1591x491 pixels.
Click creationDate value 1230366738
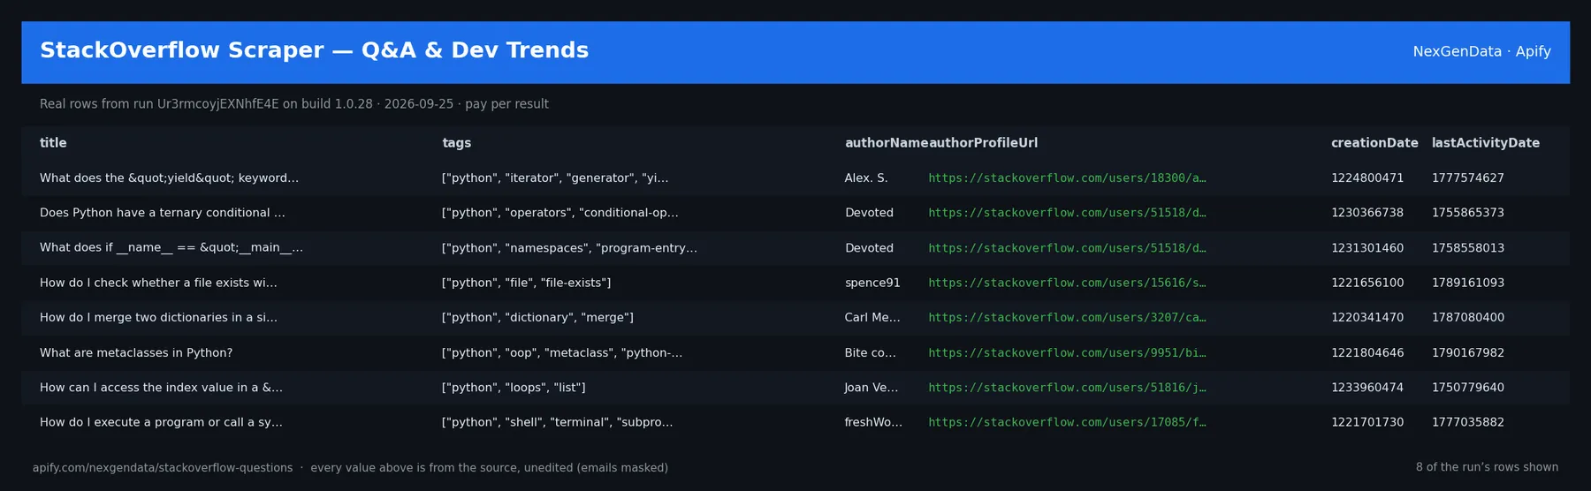pyautogui.click(x=1367, y=213)
